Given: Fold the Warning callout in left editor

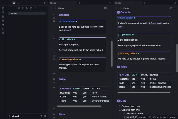Looking at the screenshot, I should click(80, 59).
